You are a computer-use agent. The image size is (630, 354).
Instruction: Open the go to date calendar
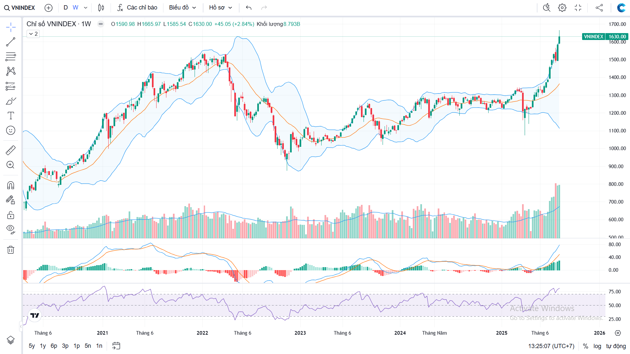pos(116,346)
